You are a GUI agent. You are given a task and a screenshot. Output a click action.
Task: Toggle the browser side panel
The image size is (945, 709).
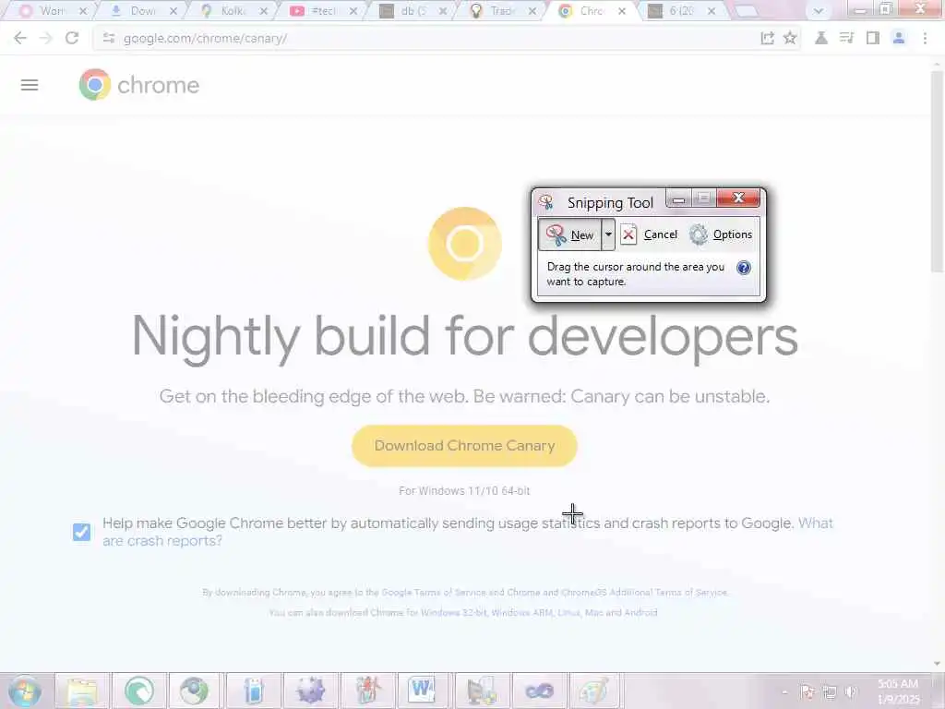873,38
